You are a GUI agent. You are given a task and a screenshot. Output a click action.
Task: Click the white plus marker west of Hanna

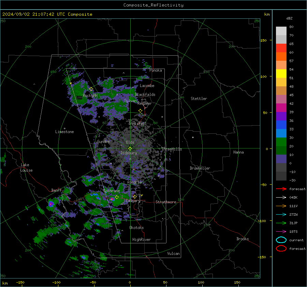[193, 137]
